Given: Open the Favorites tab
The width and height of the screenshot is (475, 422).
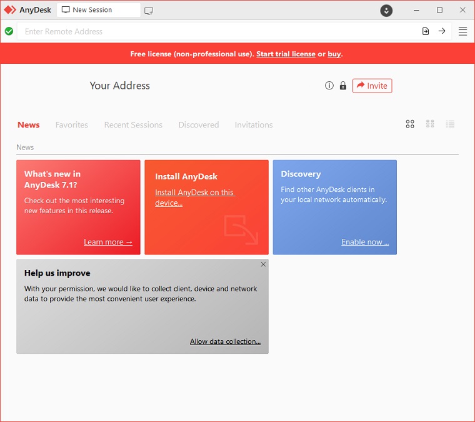Looking at the screenshot, I should (72, 125).
